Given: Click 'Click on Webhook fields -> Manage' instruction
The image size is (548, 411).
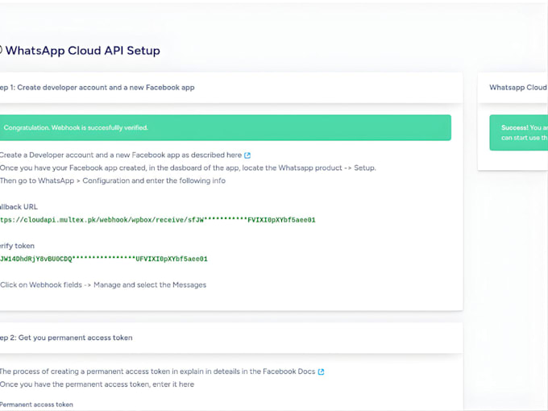Looking at the screenshot, I should [103, 284].
